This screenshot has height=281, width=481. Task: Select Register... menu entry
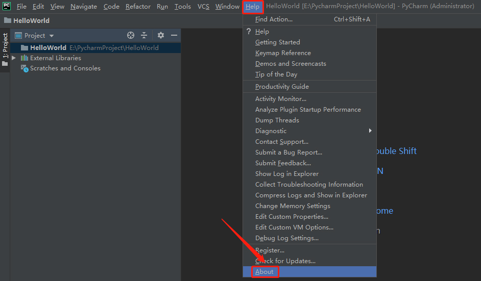(309, 251)
